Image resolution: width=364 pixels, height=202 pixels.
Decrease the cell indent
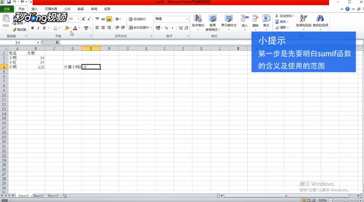[117, 28]
